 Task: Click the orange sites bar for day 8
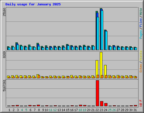pos(39,77)
